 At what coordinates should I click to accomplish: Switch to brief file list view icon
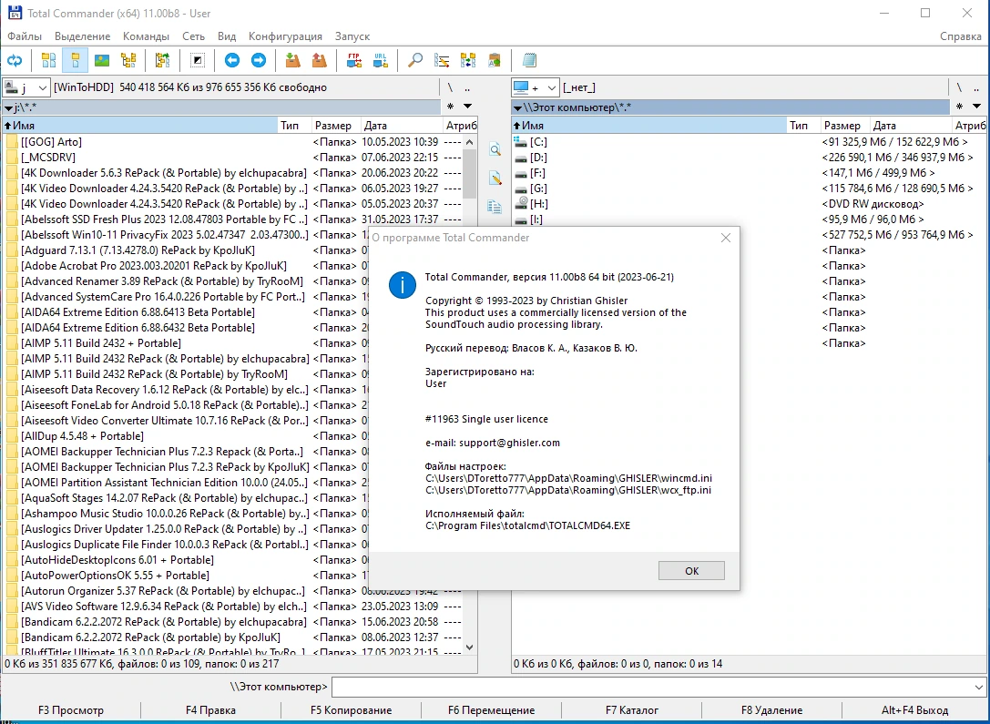(48, 61)
